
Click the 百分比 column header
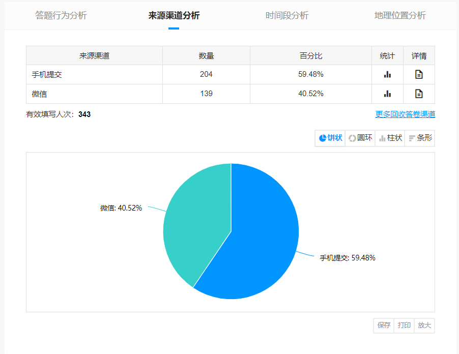coord(311,55)
